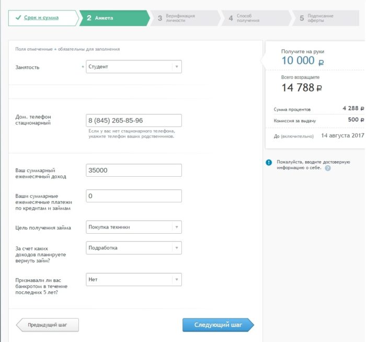Click the Предыдущий шаг button
This screenshot has width=366, height=342.
[47, 325]
